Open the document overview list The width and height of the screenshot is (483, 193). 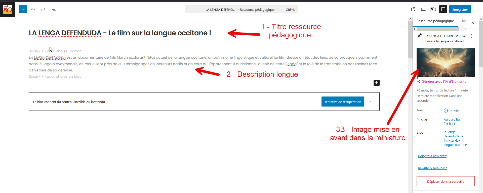(53, 9)
